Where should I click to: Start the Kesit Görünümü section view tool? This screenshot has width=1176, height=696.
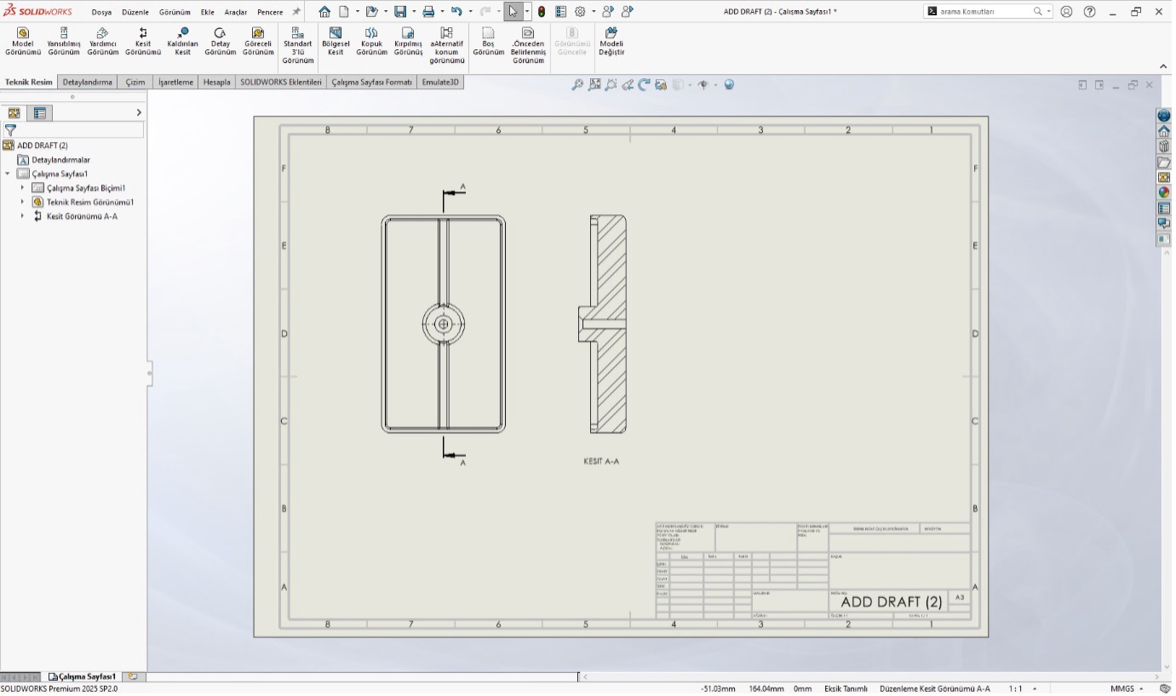(143, 41)
